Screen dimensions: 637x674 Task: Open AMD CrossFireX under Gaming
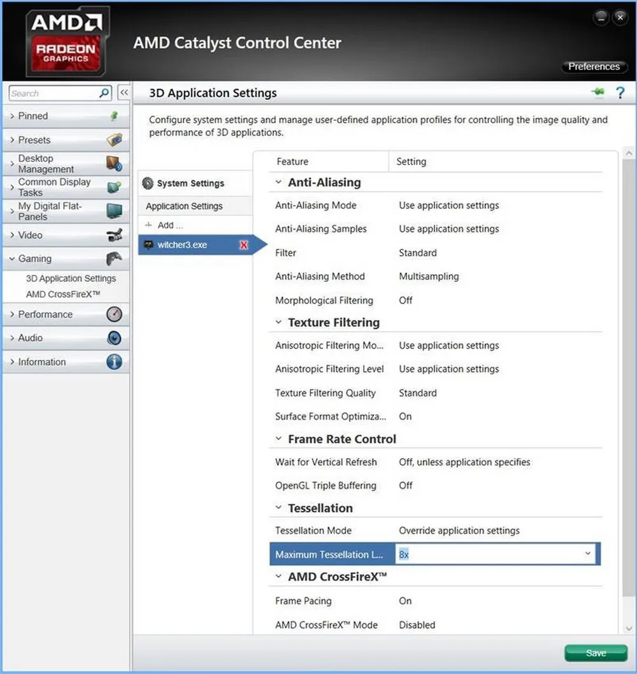pos(63,295)
